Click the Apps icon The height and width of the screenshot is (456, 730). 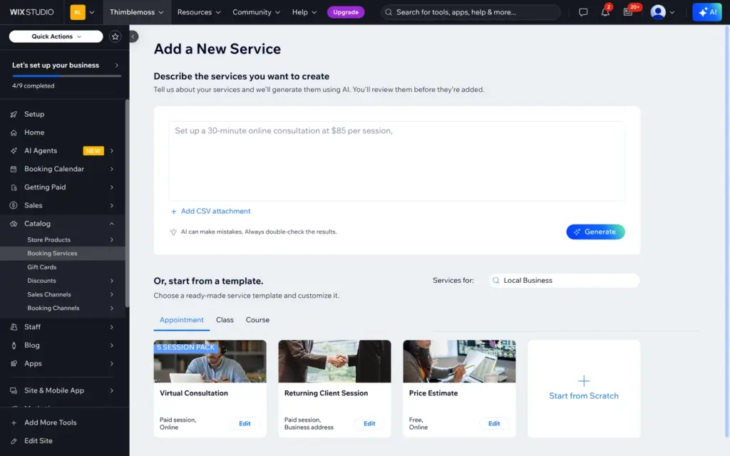pyautogui.click(x=14, y=363)
